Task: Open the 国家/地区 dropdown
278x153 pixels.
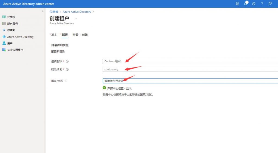Action: (x=190, y=81)
